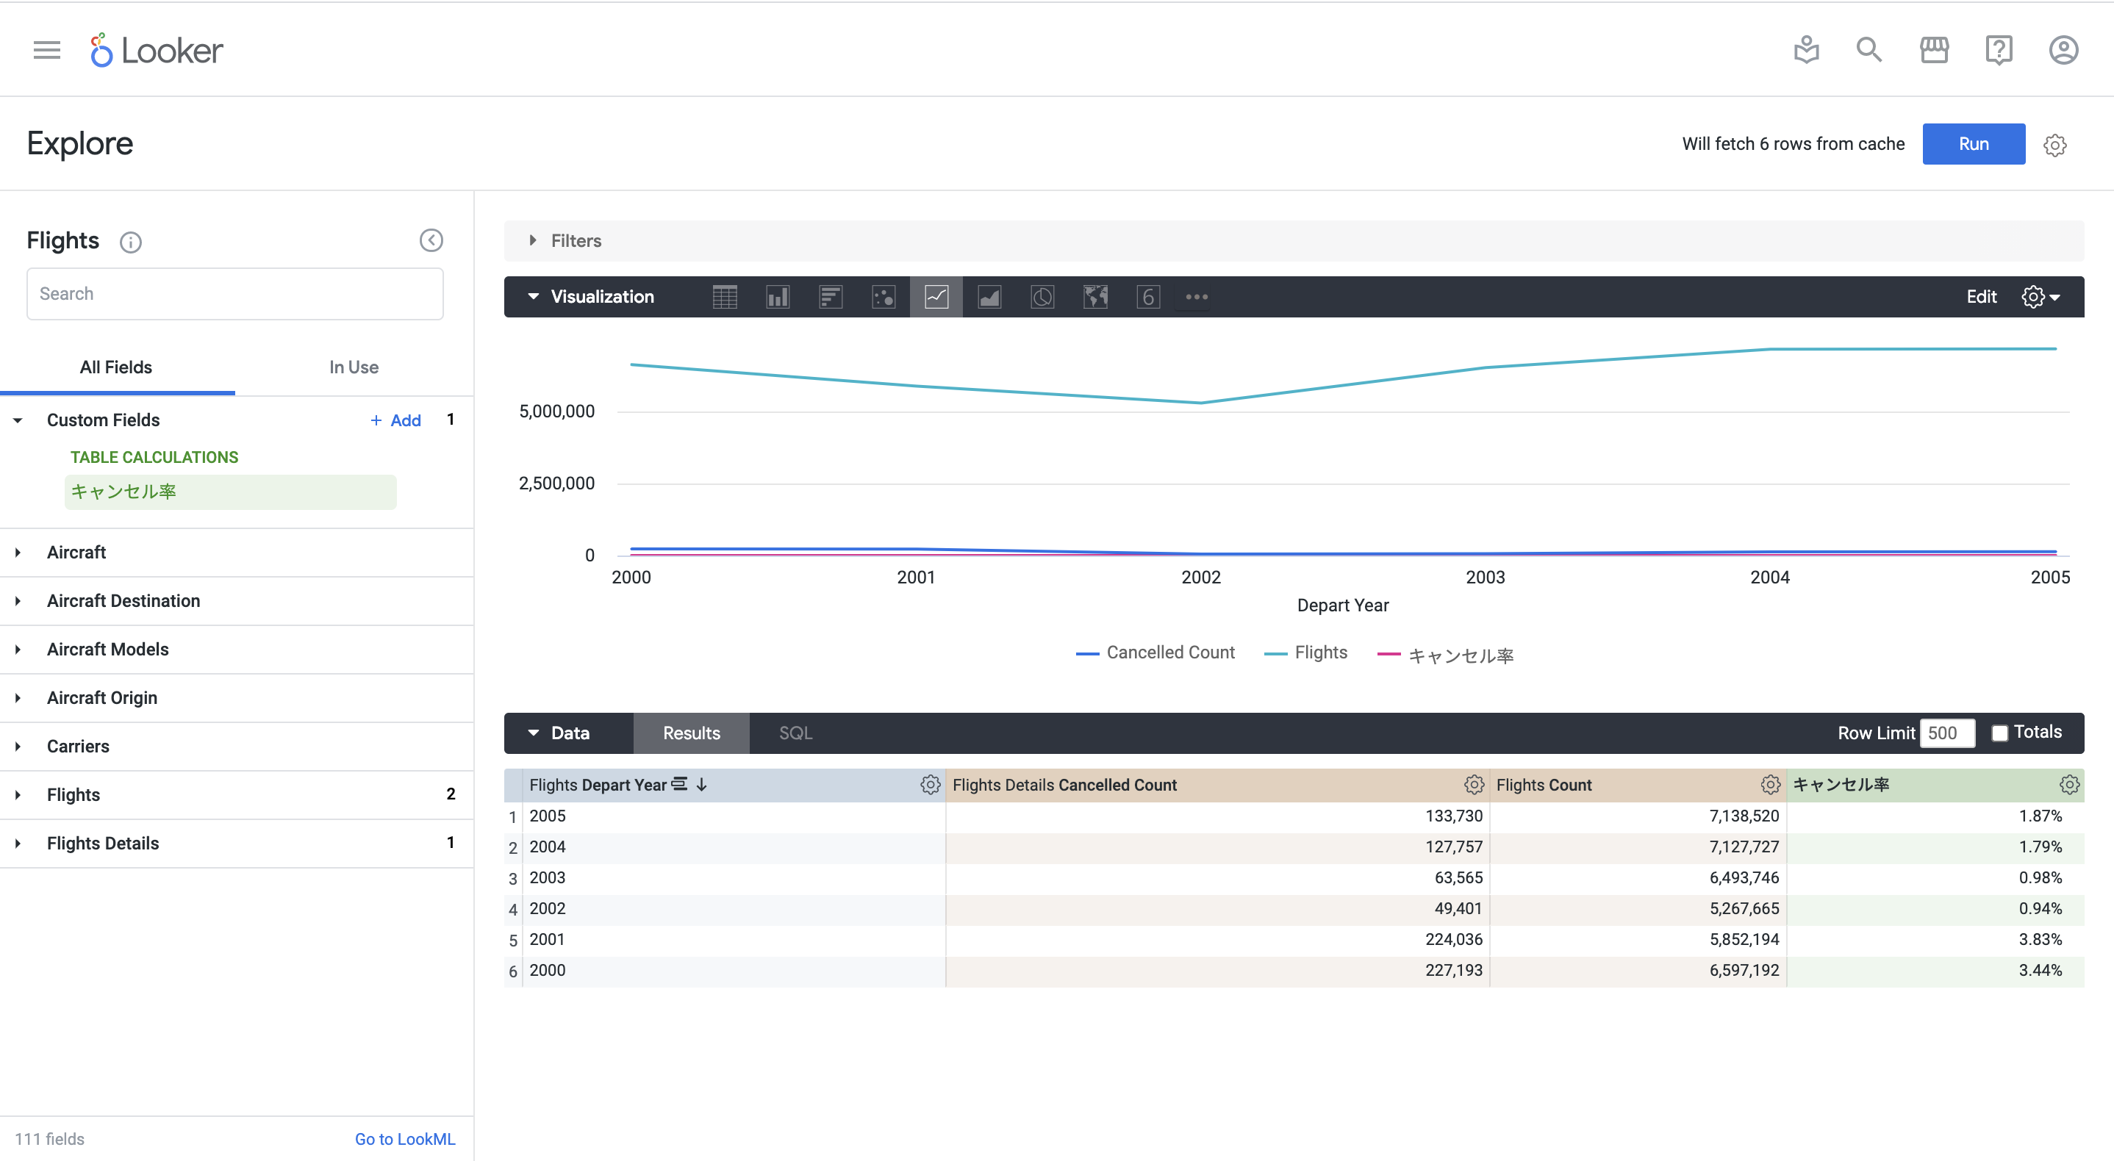Switch to column chart visualization
The height and width of the screenshot is (1161, 2114).
tap(777, 297)
